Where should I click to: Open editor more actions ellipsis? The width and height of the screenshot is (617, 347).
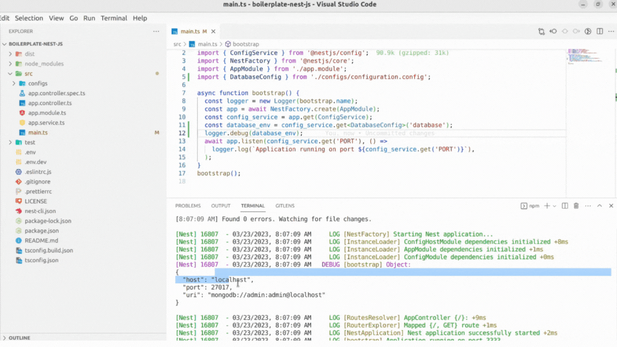click(611, 32)
